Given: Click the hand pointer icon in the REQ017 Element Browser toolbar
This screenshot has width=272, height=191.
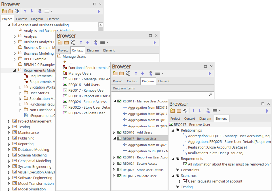Looking at the screenshot, I should (x=208, y=111).
